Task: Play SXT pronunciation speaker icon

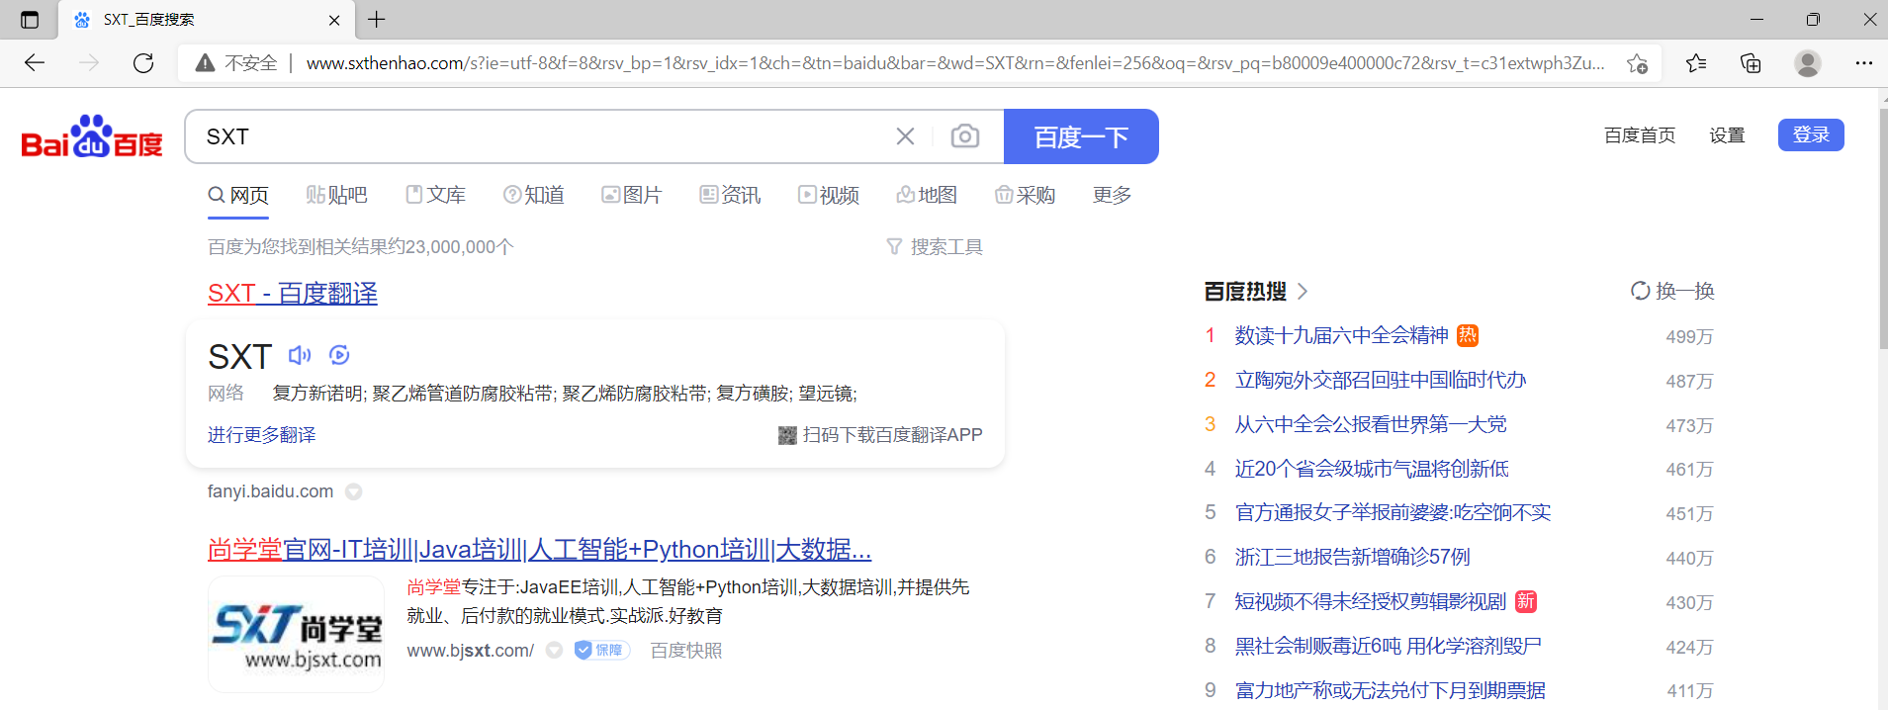Action: [x=300, y=355]
